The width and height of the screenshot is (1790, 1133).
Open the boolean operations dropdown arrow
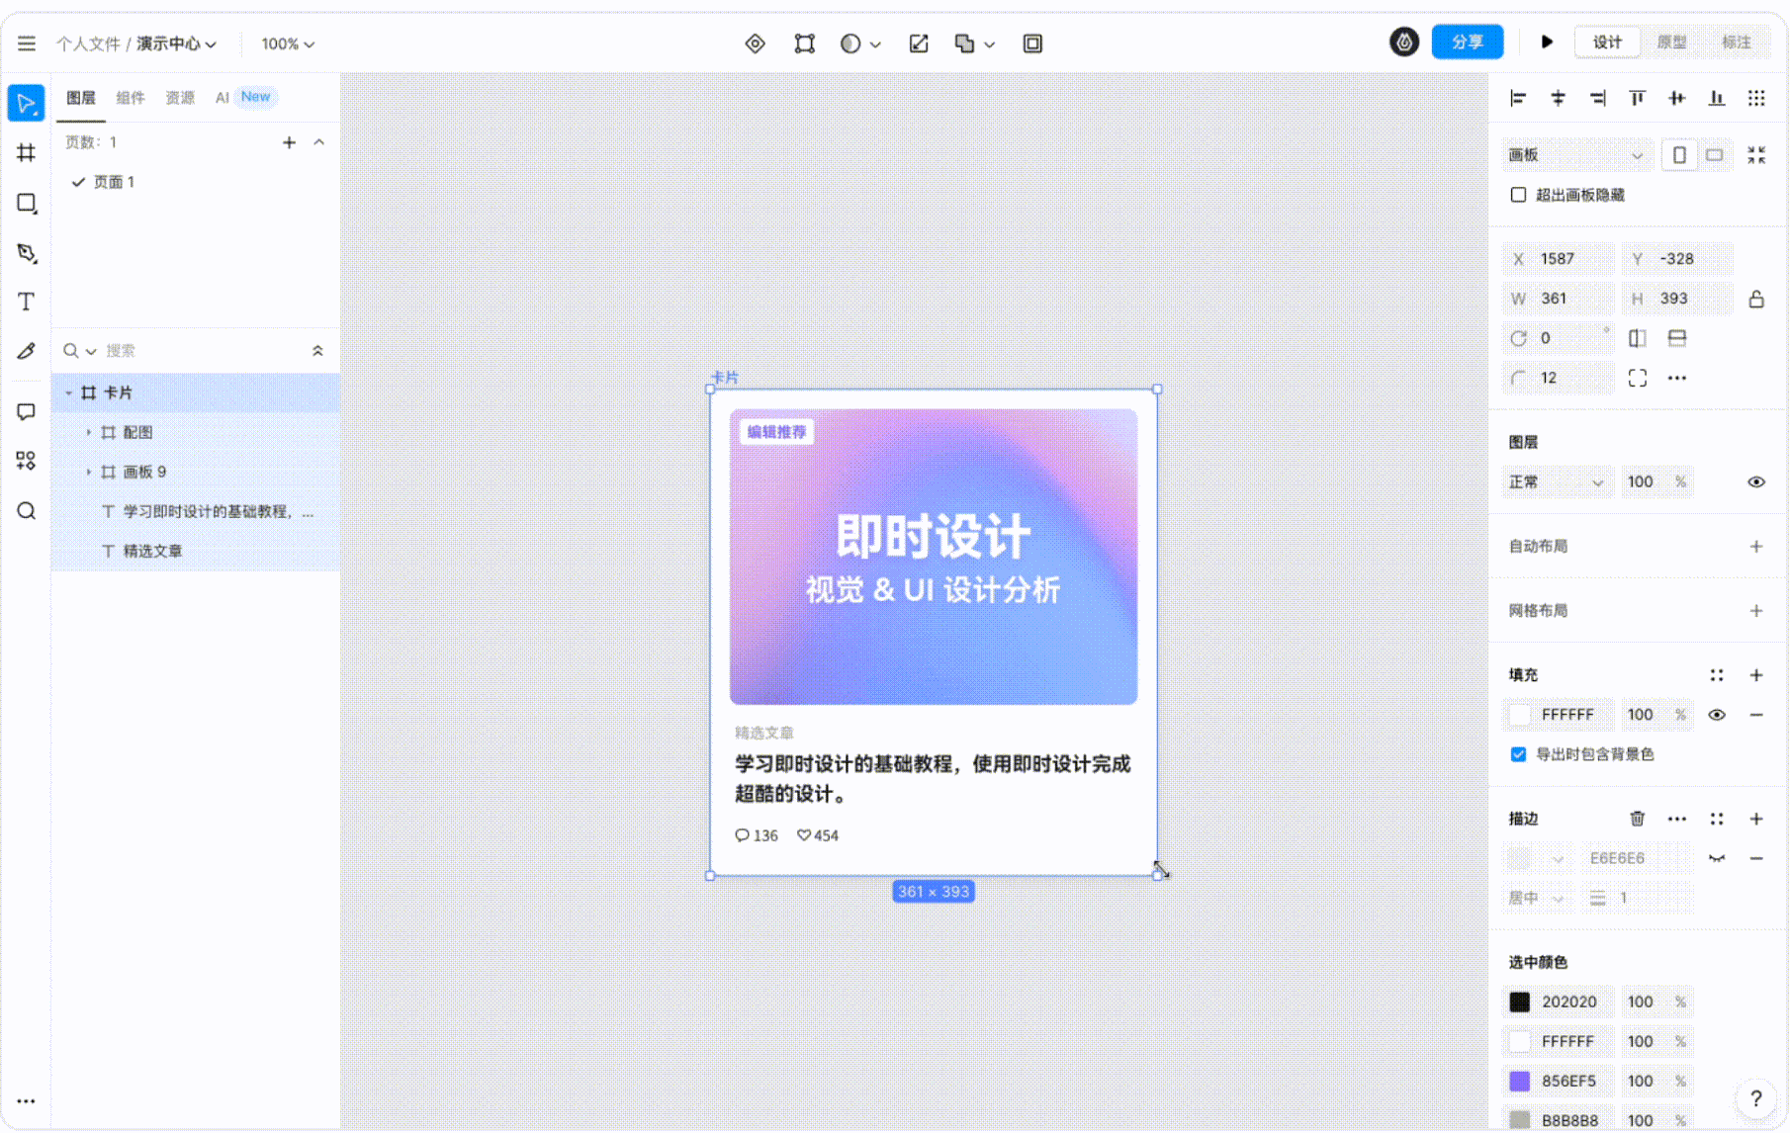coord(990,44)
